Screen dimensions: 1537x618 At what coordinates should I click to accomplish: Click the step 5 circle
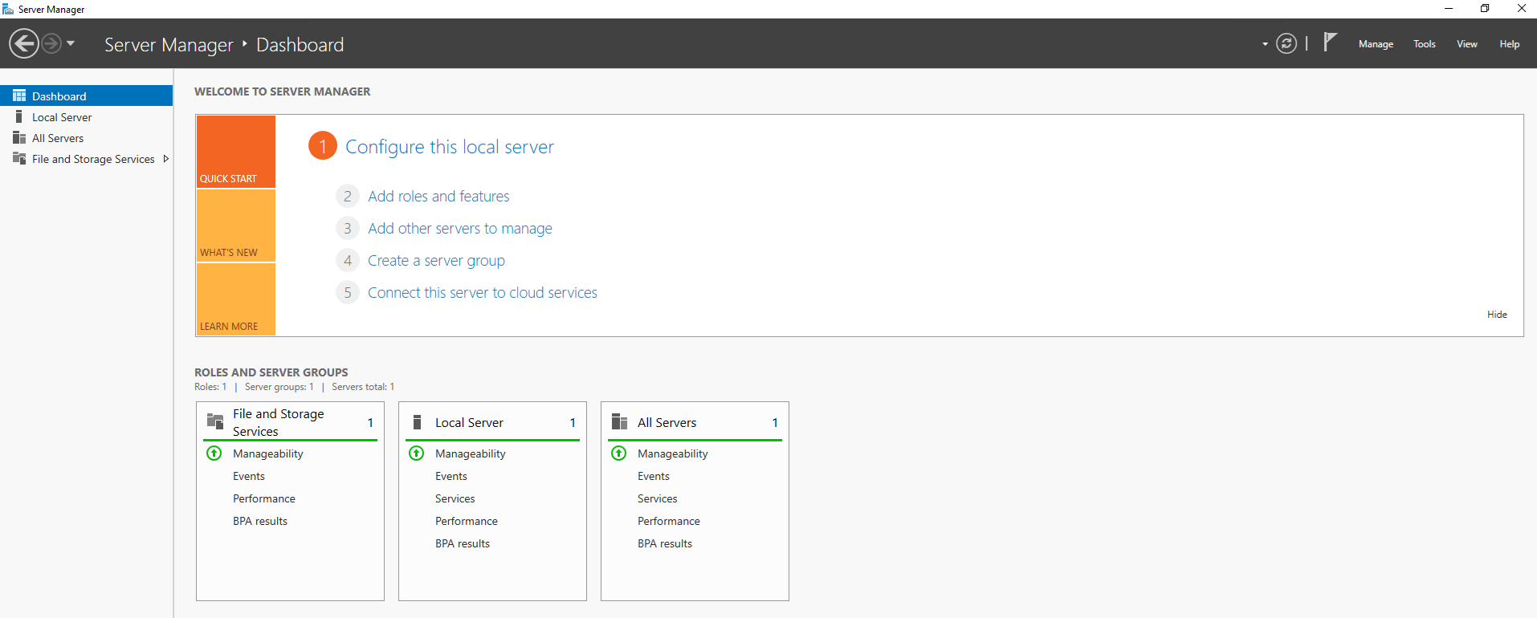(x=347, y=292)
